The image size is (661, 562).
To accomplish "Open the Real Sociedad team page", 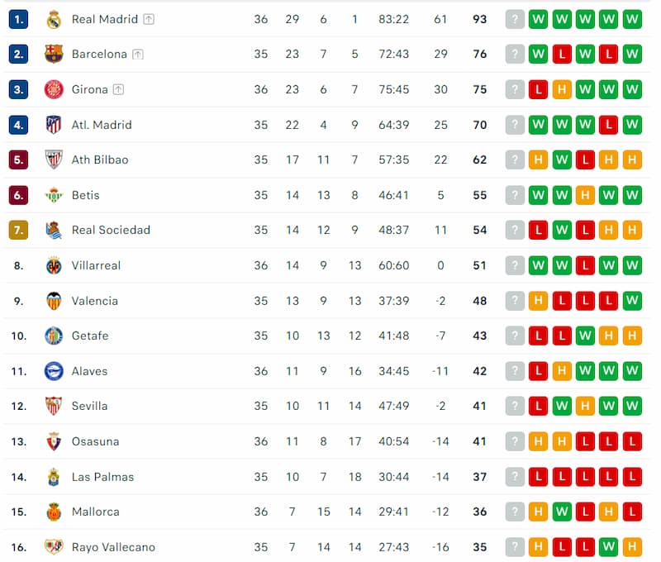I will [111, 230].
